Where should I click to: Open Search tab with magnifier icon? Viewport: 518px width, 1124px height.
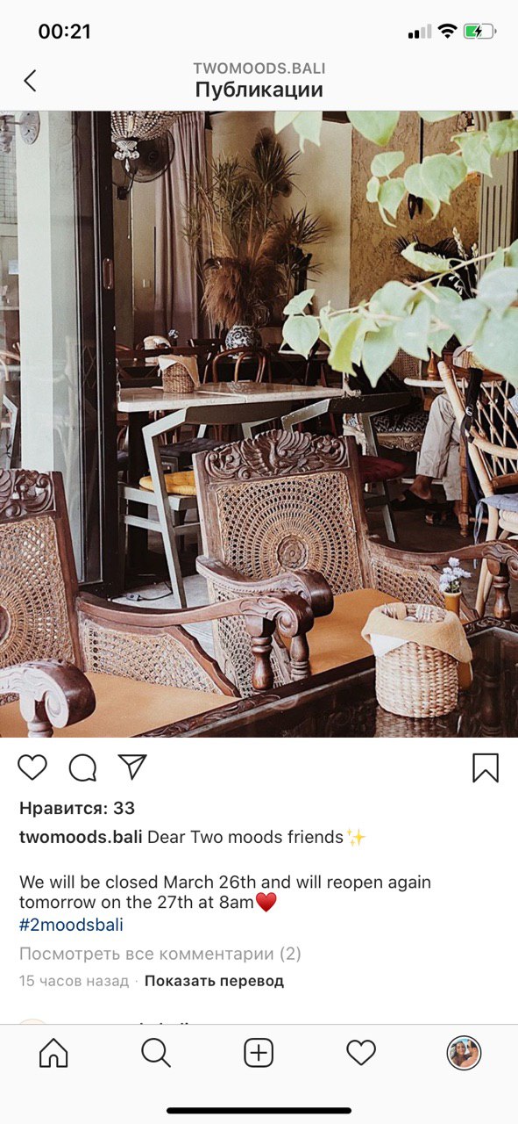(156, 1052)
